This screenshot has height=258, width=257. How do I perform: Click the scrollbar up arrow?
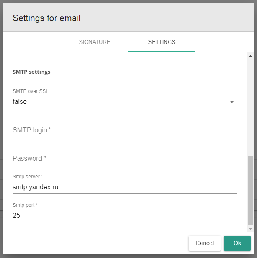point(250,56)
